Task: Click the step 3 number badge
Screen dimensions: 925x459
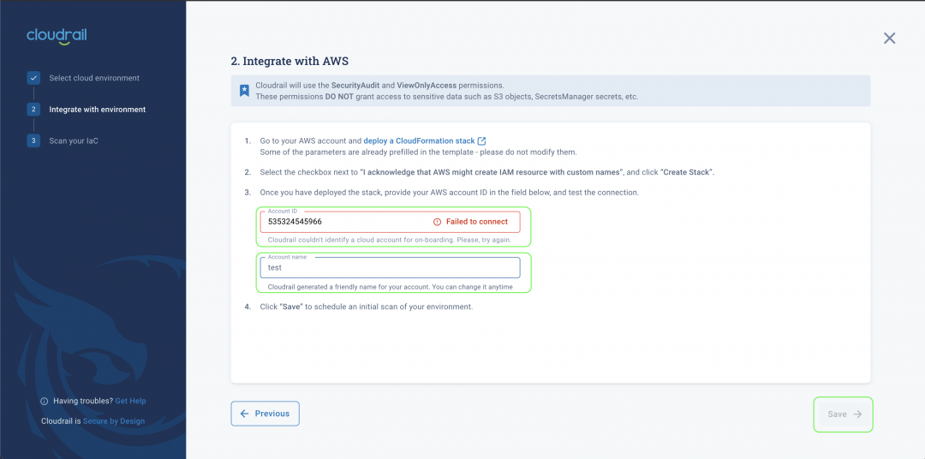Action: pyautogui.click(x=33, y=141)
